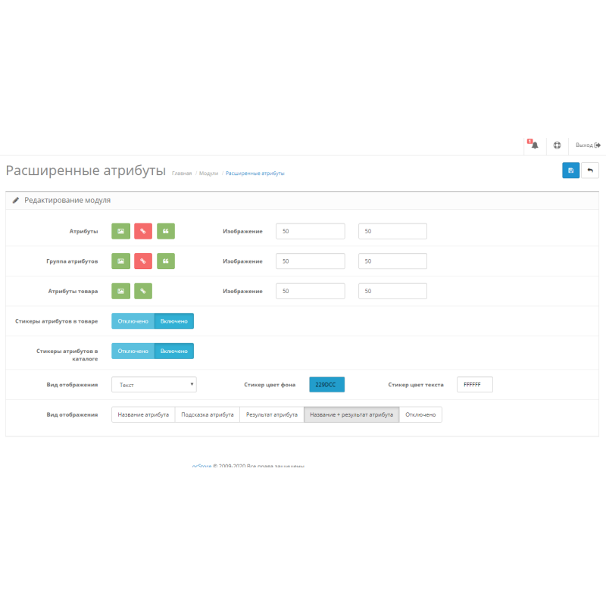606x606 pixels.
Task: Toggle link icon in Атрибуты товара row
Action: (143, 291)
